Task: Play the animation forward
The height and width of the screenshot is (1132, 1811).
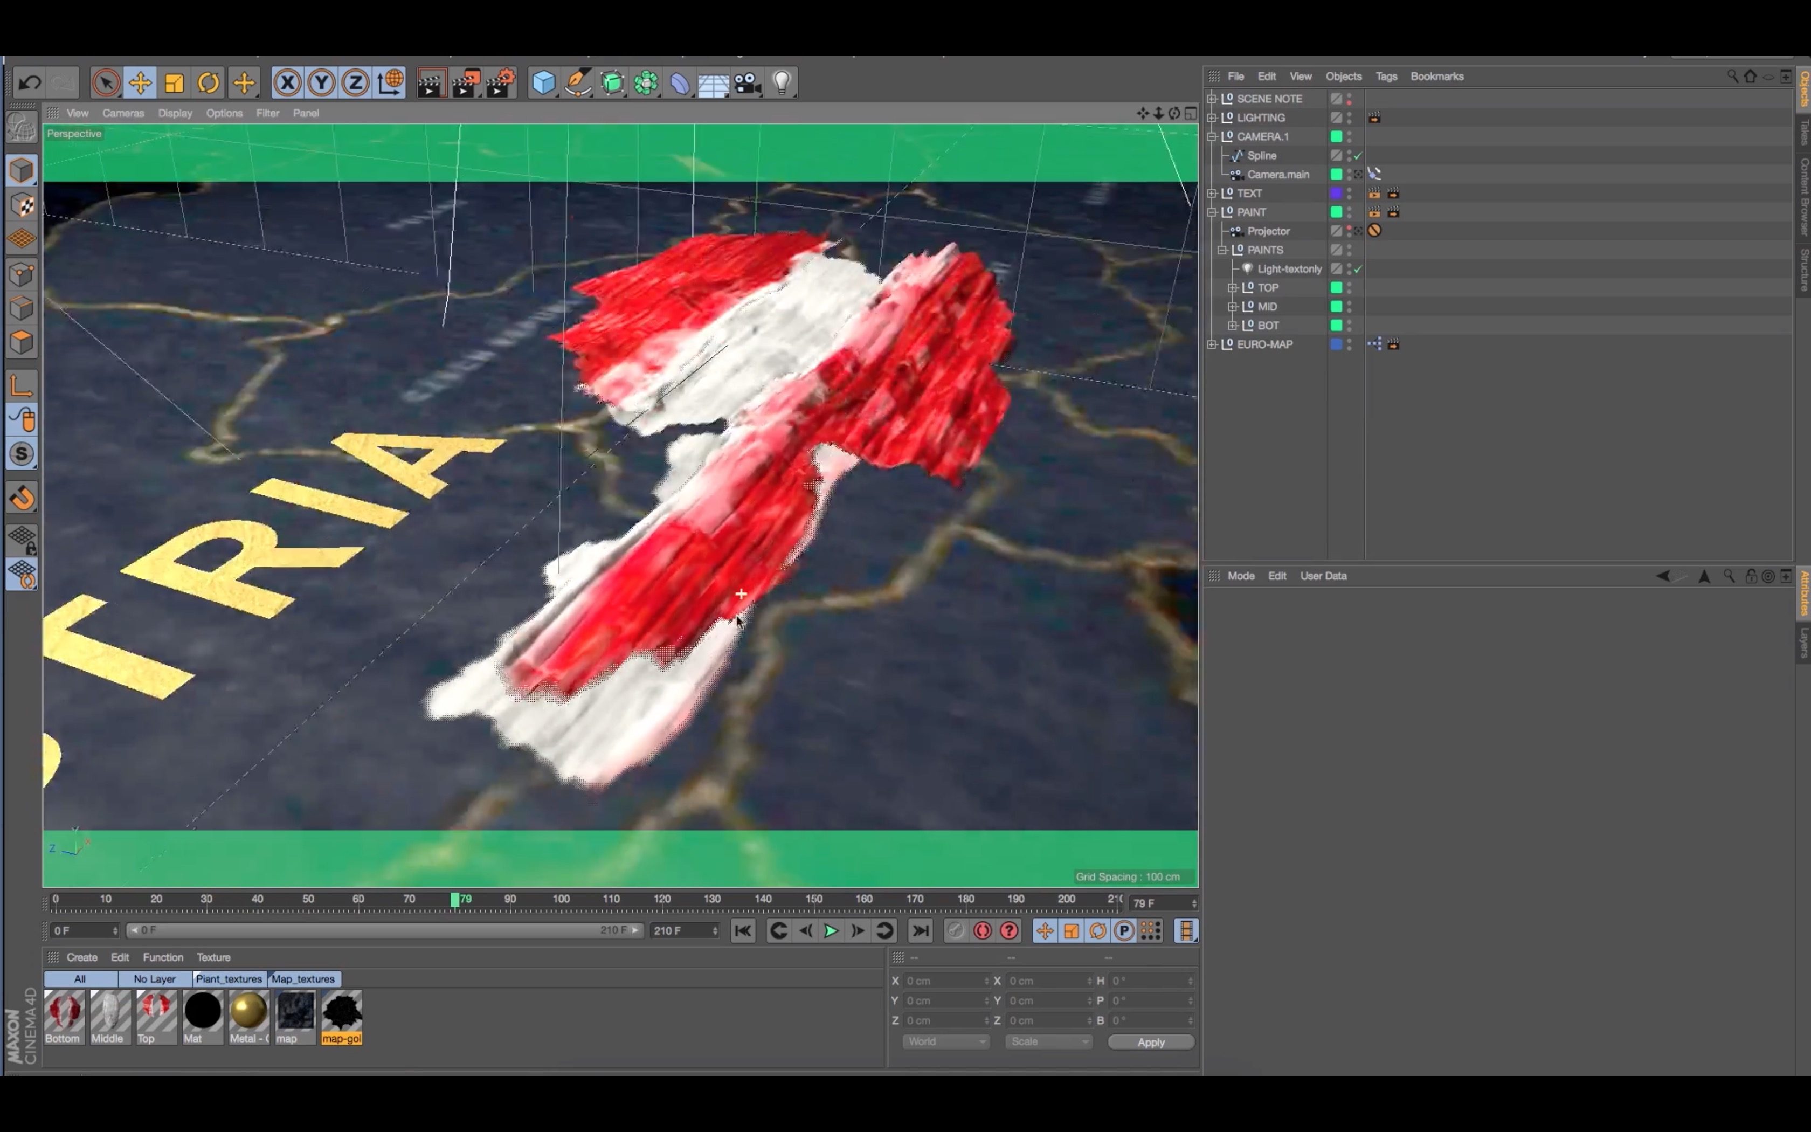Action: [831, 930]
